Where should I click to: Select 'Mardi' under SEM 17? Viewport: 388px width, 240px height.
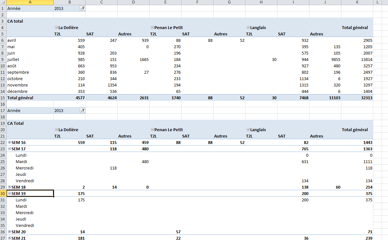coord(21,161)
